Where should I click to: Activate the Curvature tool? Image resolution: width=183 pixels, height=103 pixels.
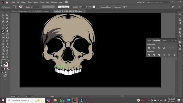pos(7,22)
